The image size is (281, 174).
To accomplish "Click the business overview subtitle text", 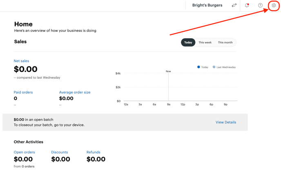I will click(55, 31).
